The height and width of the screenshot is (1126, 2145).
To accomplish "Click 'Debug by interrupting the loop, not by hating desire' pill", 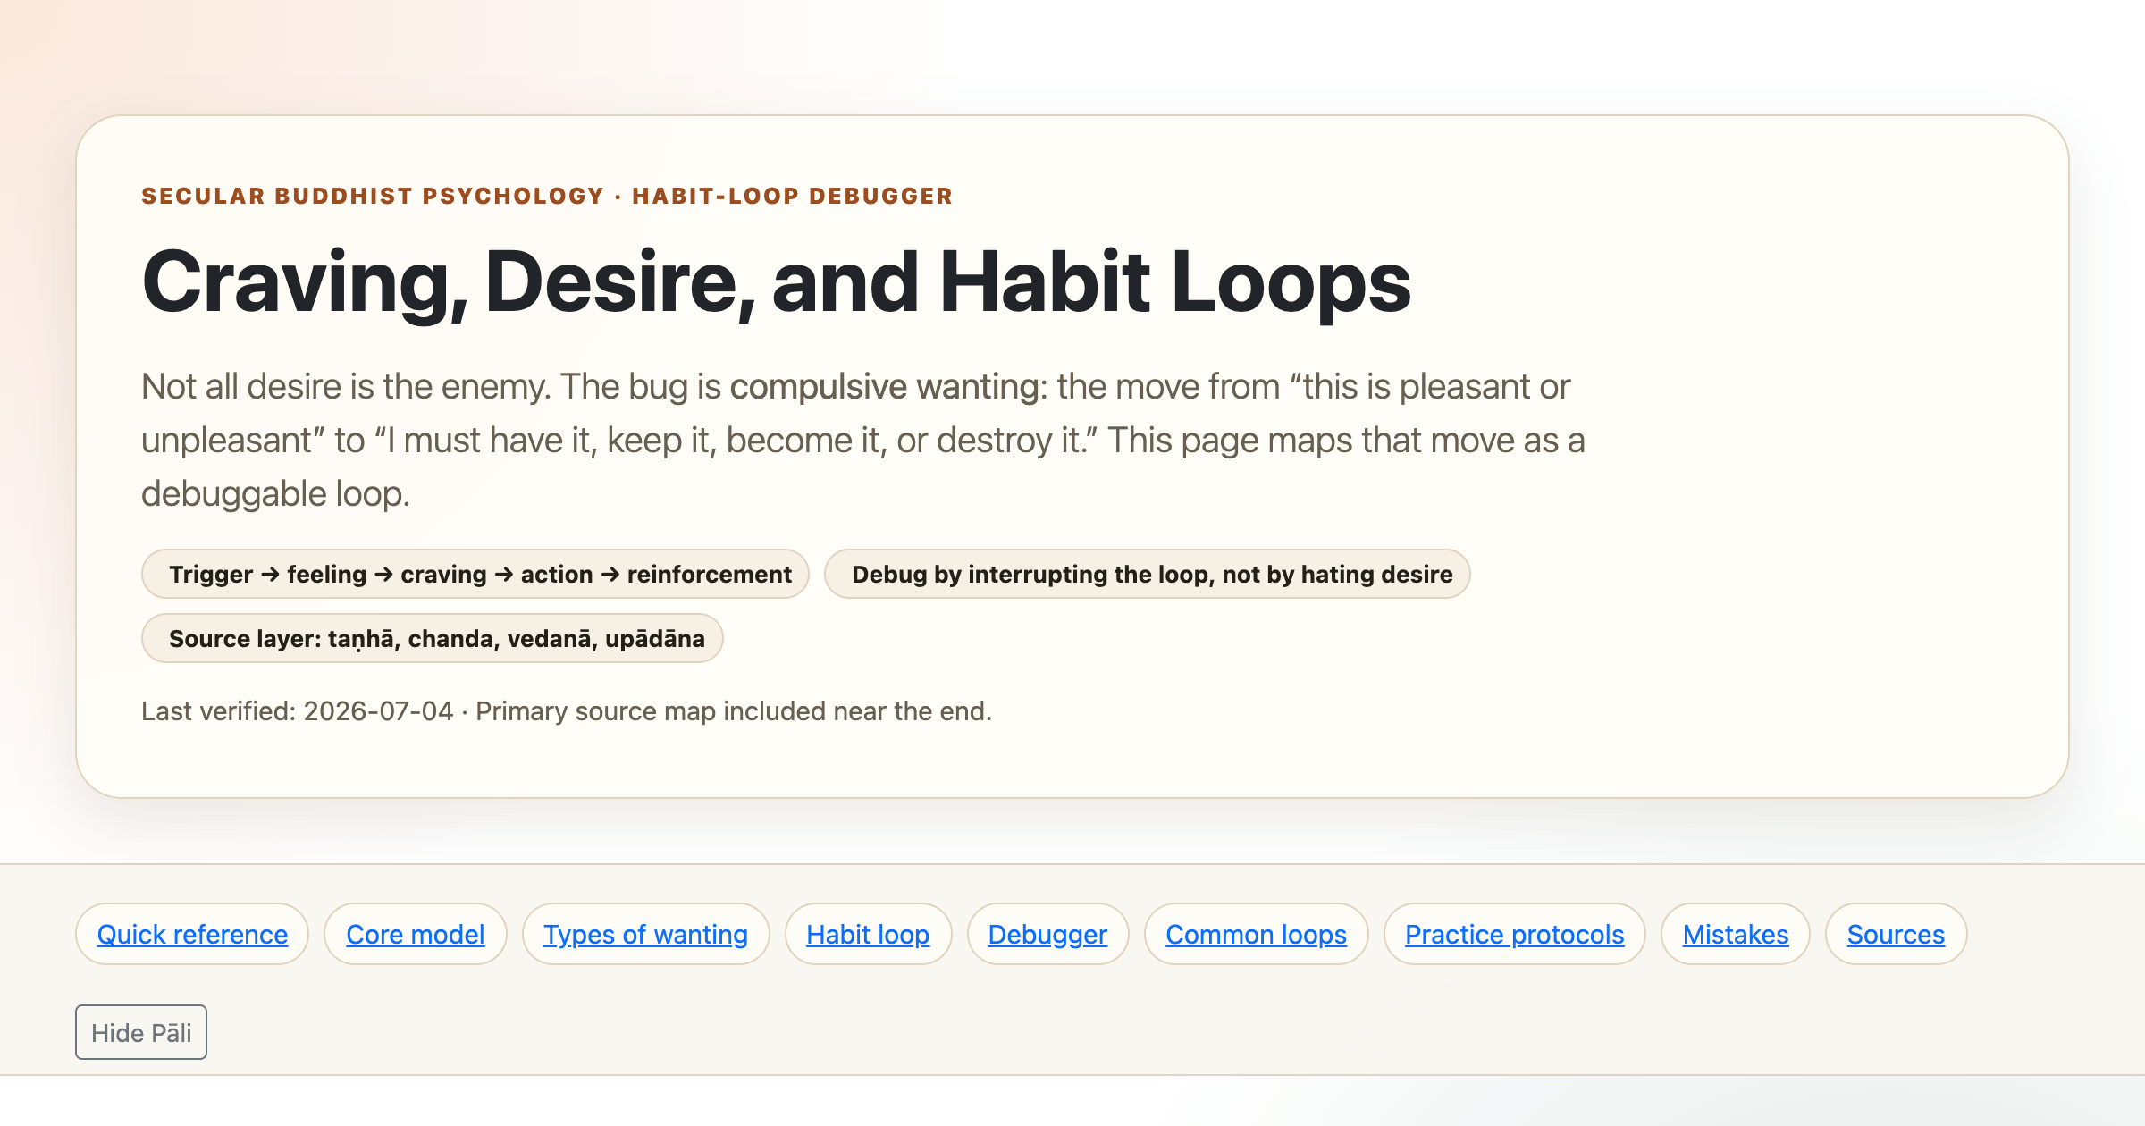I will (x=1148, y=574).
